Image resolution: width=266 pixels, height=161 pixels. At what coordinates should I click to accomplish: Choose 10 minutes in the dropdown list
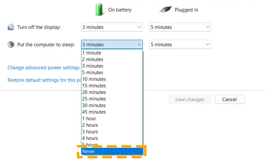(x=112, y=79)
